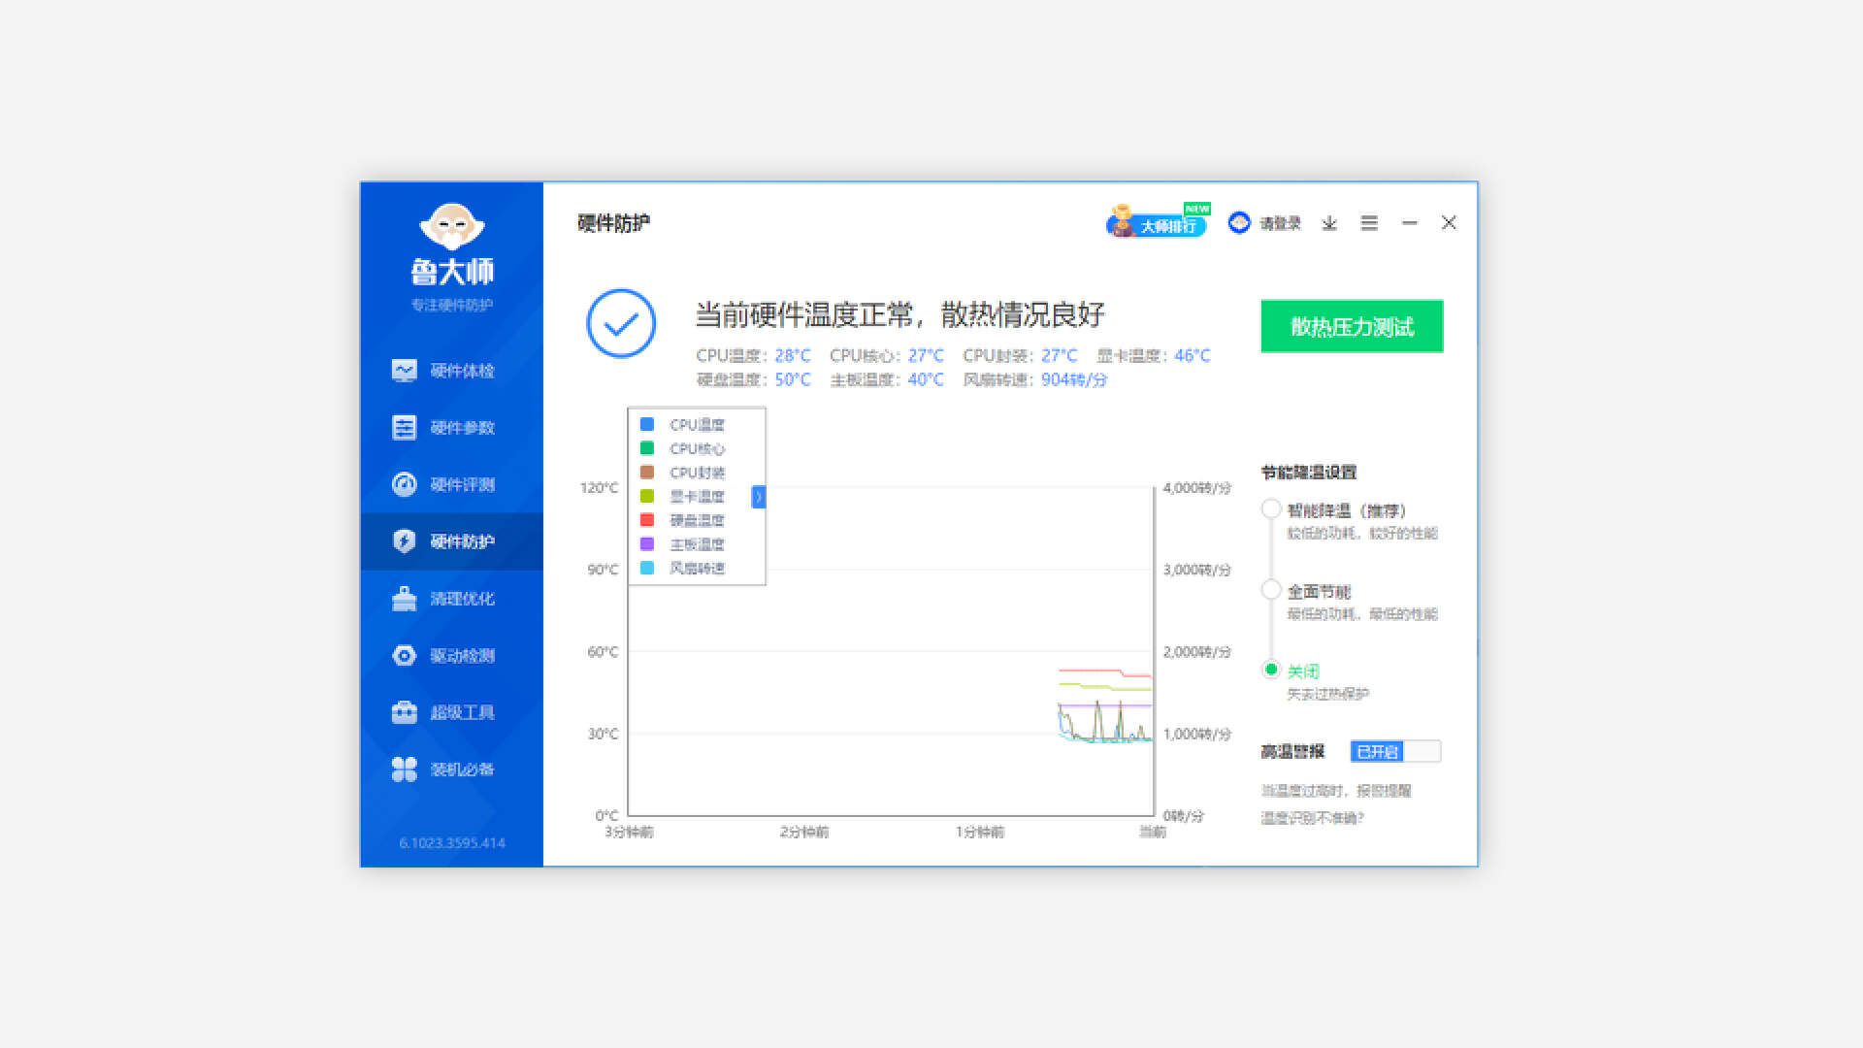The image size is (1863, 1048).
Task: Choose 关闭 to disable temperature control
Action: (1272, 671)
